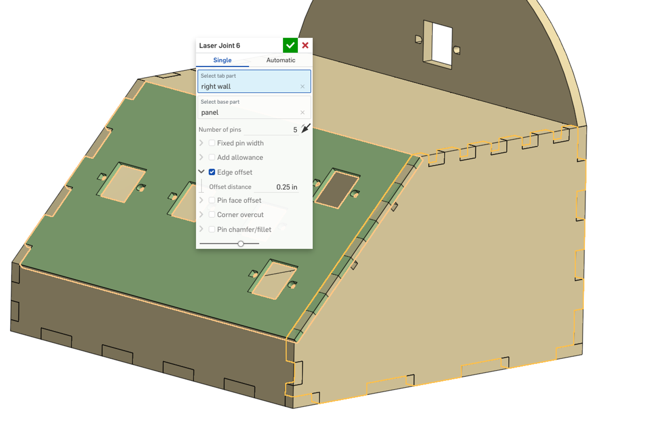
Task: Cancel the Laser Joint 6 dialog
Action: coord(305,45)
